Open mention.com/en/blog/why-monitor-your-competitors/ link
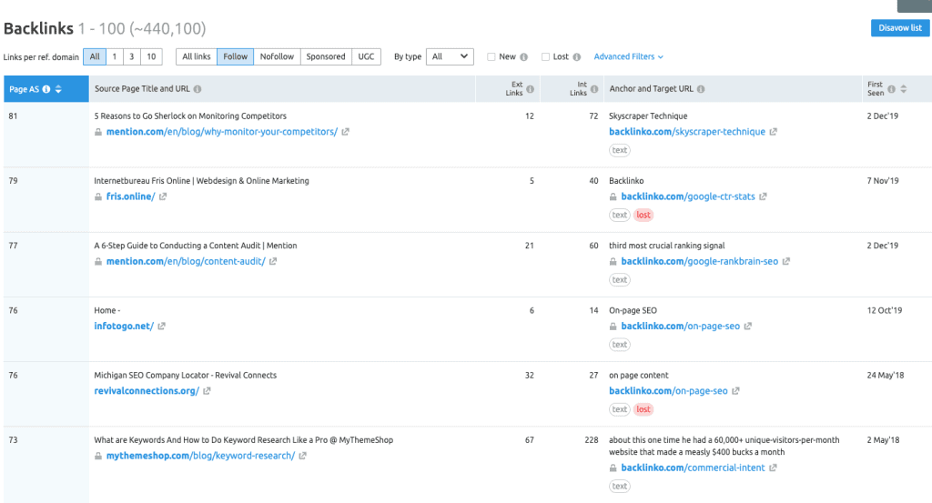Viewport: 932px width, 503px height. 222,132
